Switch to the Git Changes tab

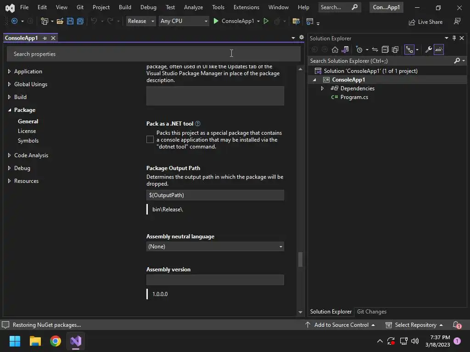(372, 312)
